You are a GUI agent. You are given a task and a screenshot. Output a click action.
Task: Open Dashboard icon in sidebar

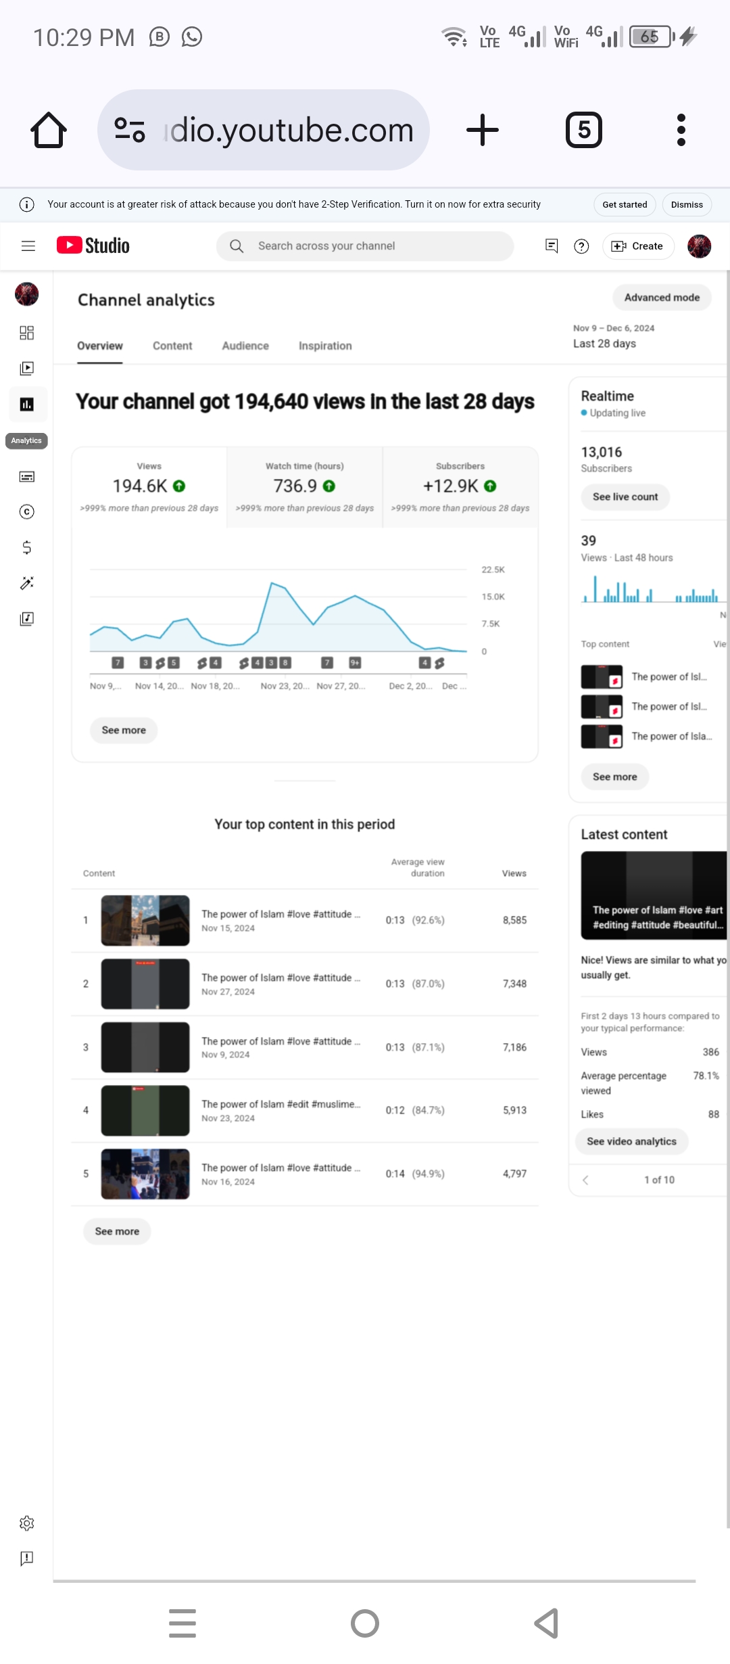(x=27, y=333)
